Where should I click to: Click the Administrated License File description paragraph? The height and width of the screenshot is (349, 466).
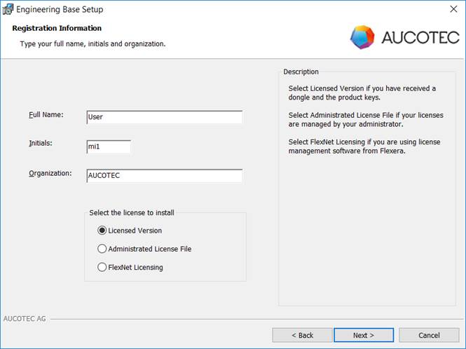[366, 120]
